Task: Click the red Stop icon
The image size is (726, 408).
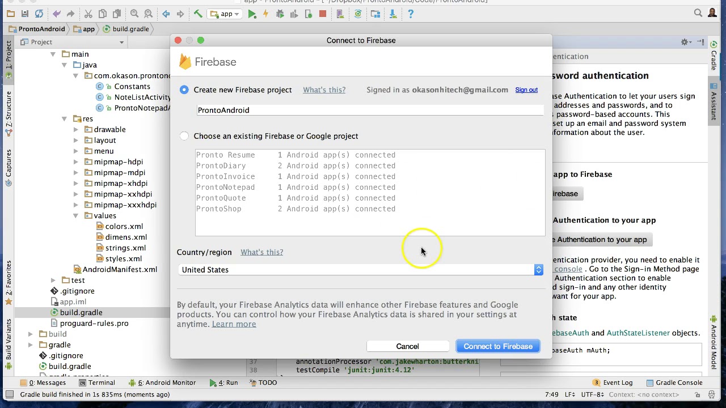Action: tap(323, 14)
